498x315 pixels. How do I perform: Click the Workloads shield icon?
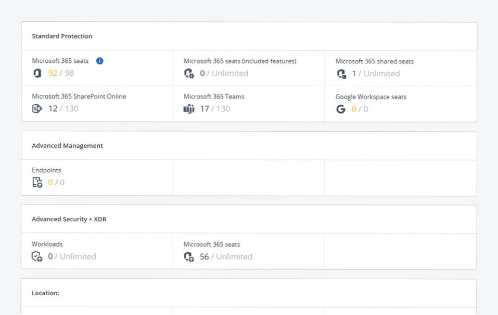[x=37, y=256]
